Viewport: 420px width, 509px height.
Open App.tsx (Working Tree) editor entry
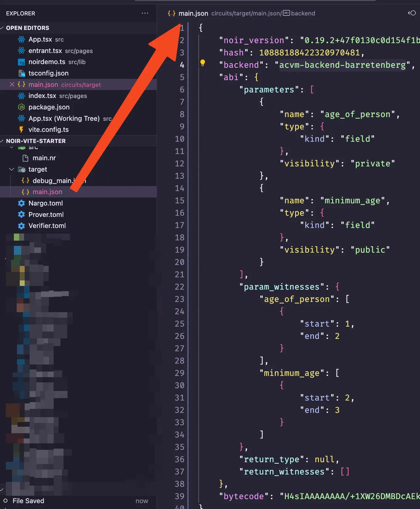pyautogui.click(x=78, y=118)
